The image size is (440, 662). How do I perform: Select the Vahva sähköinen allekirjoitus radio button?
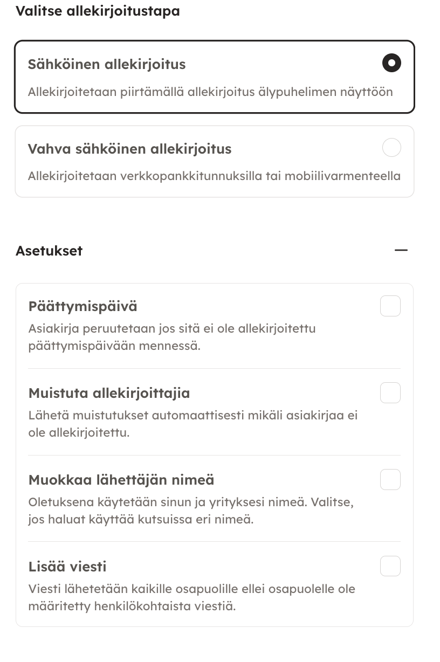point(391,148)
